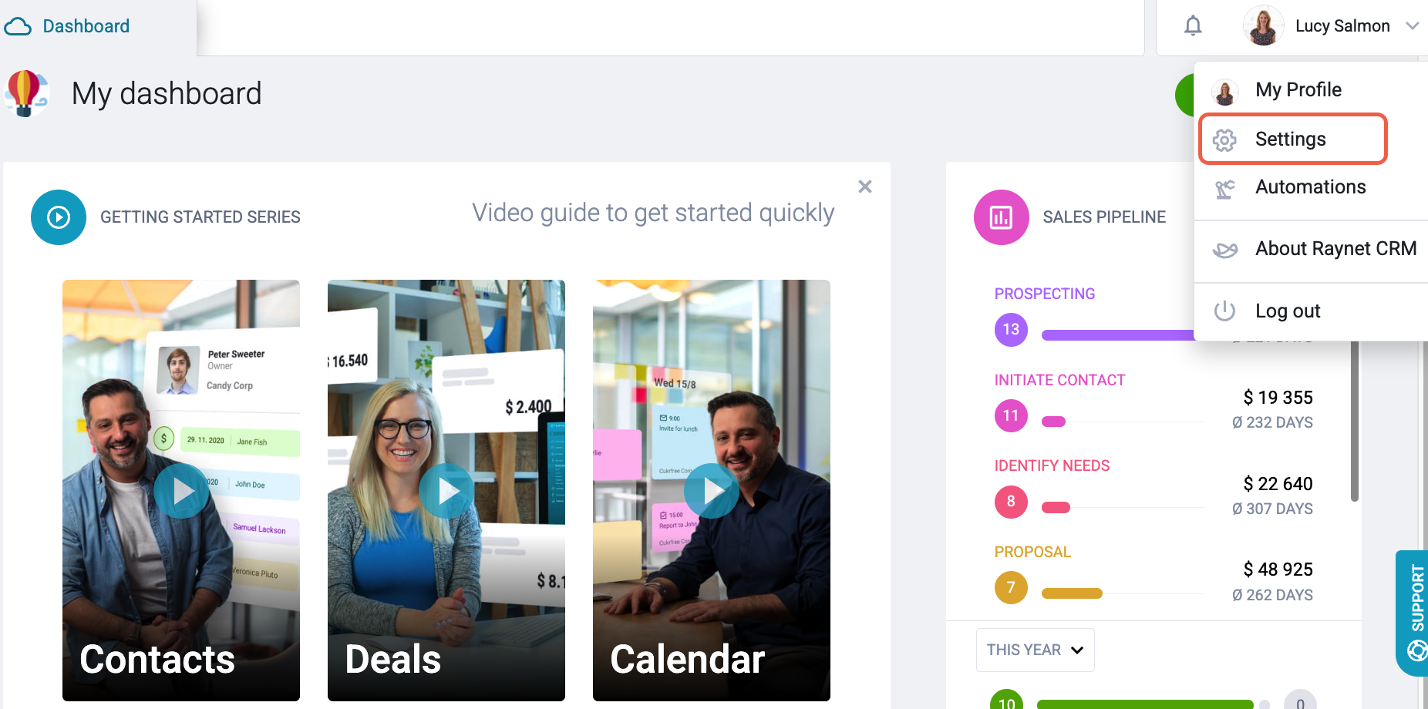
Task: Click the pink Sales Pipeline chart icon
Action: coord(1002,217)
